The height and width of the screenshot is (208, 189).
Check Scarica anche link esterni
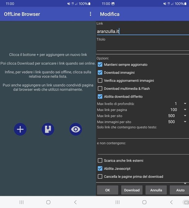(100, 161)
